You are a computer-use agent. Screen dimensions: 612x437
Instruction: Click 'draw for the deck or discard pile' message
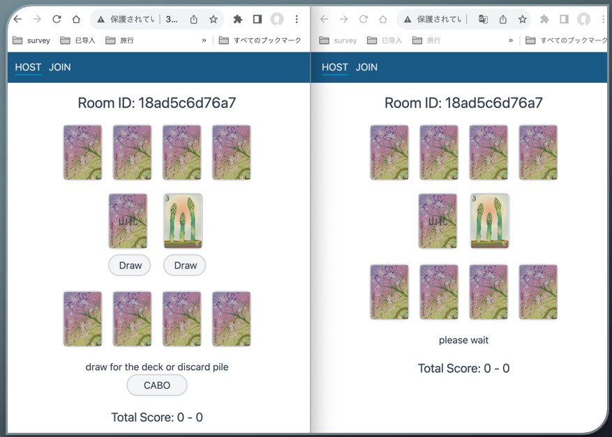point(157,367)
